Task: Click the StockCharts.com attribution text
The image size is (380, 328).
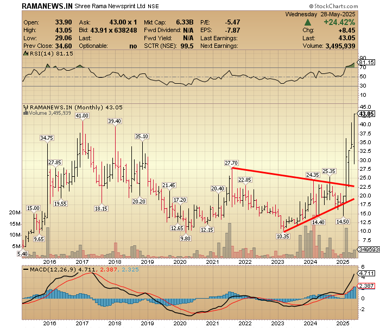Action: [333, 7]
